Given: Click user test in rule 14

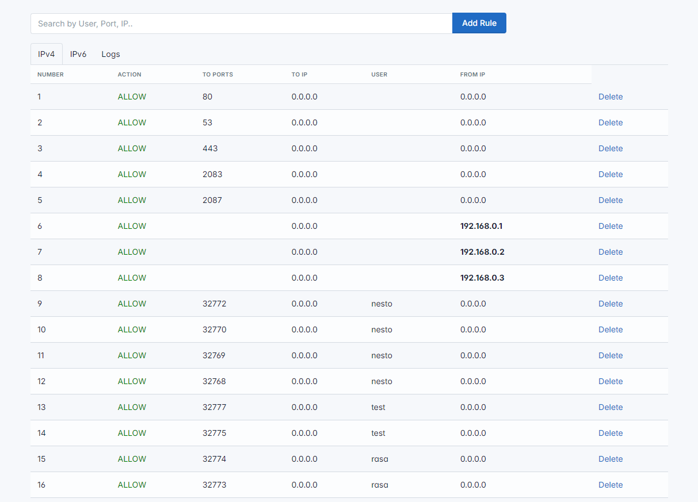Looking at the screenshot, I should click(x=378, y=433).
